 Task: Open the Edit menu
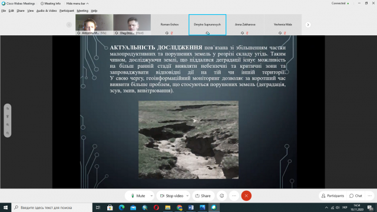(11, 11)
